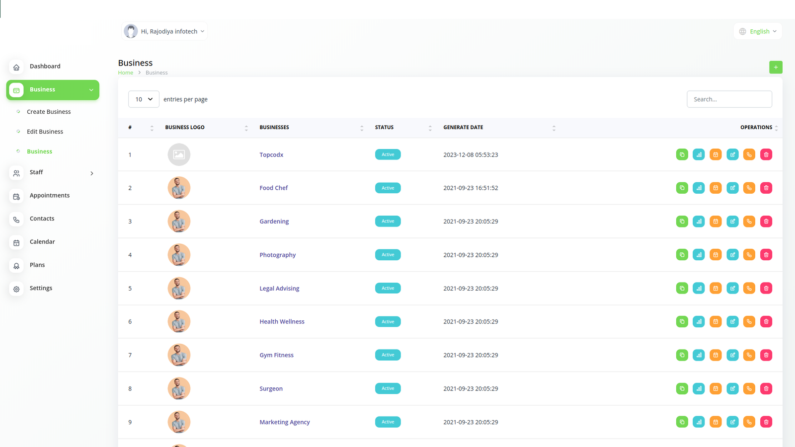Open the English language dropdown
The width and height of the screenshot is (795, 447).
tap(758, 31)
